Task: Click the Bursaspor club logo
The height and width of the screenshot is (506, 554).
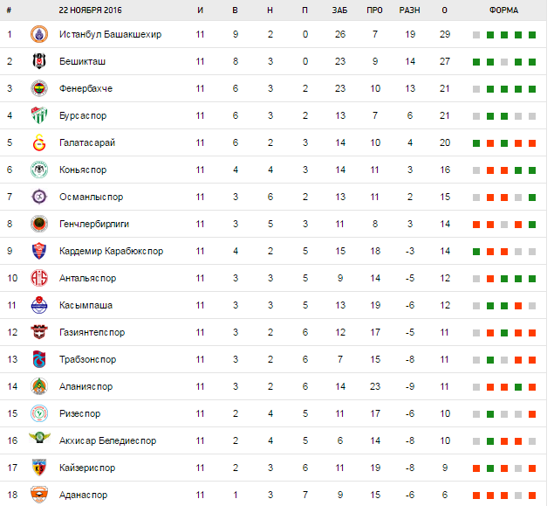Action: point(37,116)
